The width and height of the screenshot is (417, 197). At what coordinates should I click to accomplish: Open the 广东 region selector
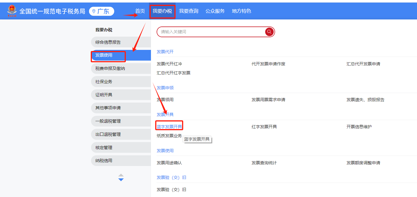[x=102, y=11]
